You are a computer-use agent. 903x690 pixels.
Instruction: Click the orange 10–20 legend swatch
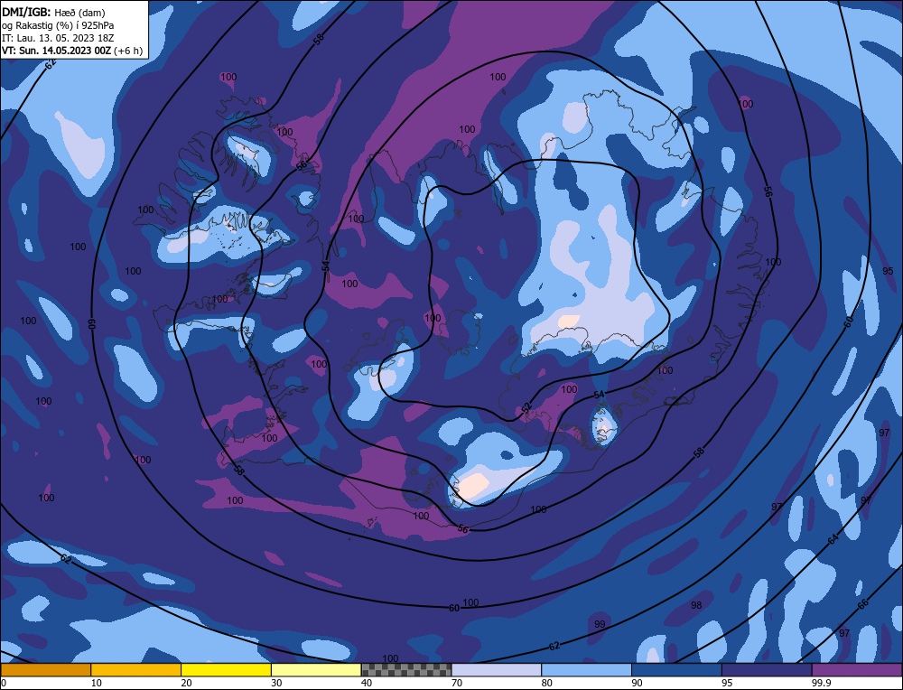[136, 670]
